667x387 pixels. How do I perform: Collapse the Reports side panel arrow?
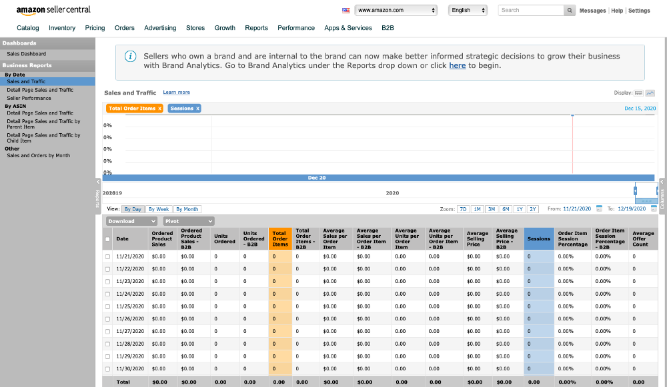(98, 182)
